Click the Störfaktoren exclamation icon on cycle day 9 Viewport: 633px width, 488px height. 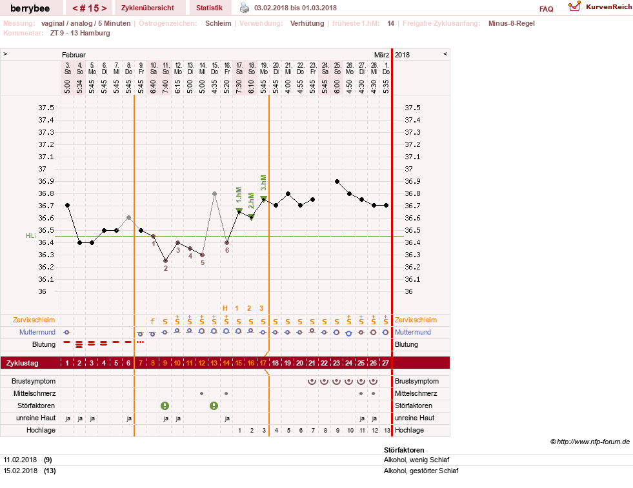point(165,405)
